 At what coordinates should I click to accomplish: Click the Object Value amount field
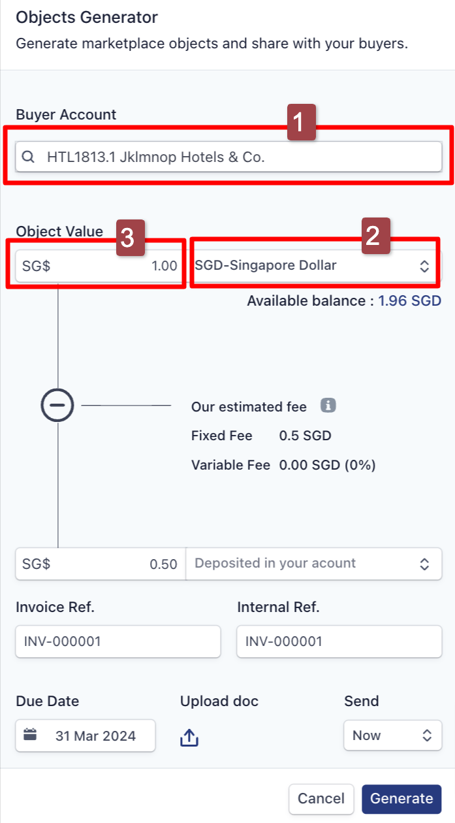[x=101, y=266]
